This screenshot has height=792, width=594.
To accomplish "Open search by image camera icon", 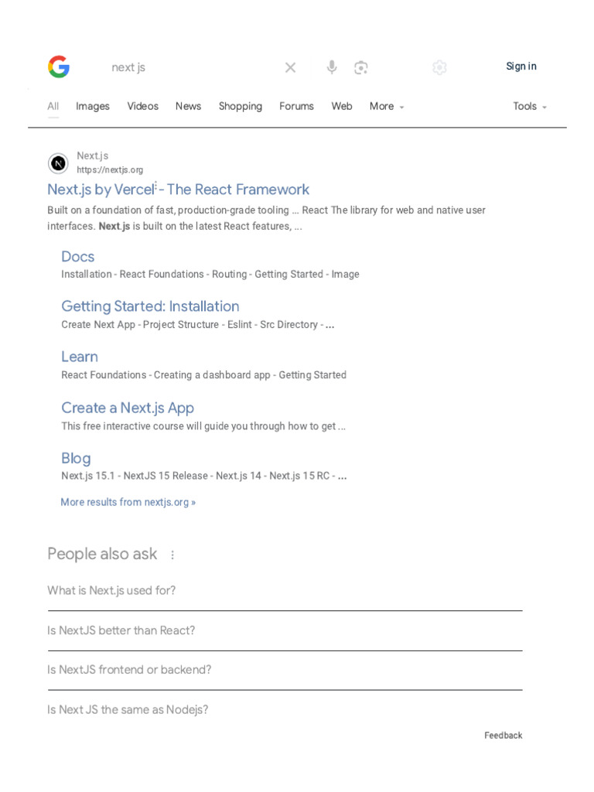I will click(x=361, y=67).
